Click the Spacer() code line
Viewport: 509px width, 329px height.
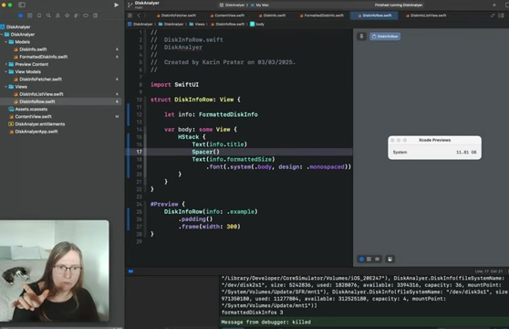pos(205,152)
